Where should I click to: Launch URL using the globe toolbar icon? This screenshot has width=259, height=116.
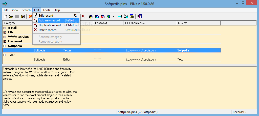[x=109, y=16]
